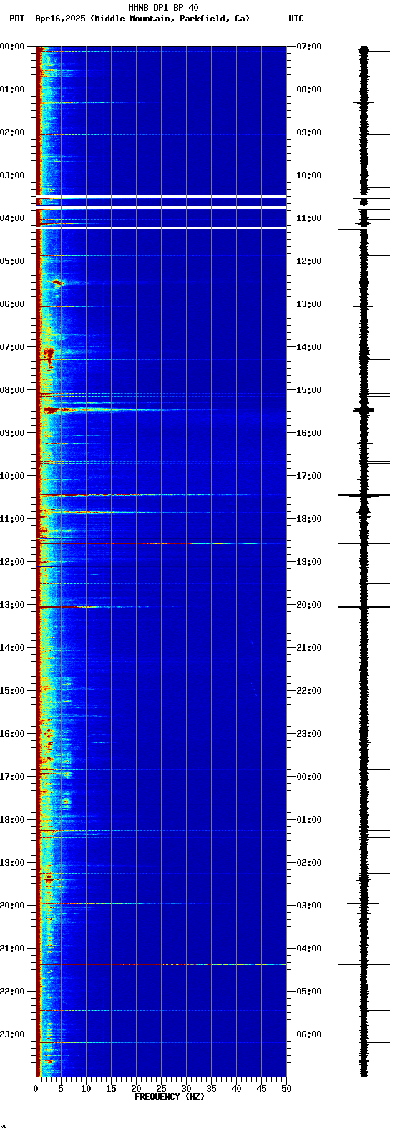Select the 01:00 PDT time label
Screen dimensions: 395x1134
12,89
